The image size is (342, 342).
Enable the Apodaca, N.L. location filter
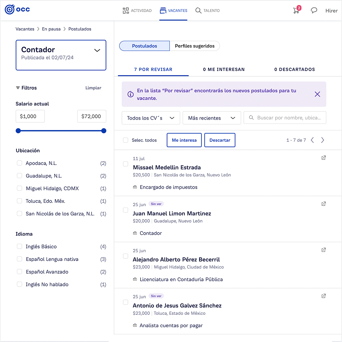(20, 163)
